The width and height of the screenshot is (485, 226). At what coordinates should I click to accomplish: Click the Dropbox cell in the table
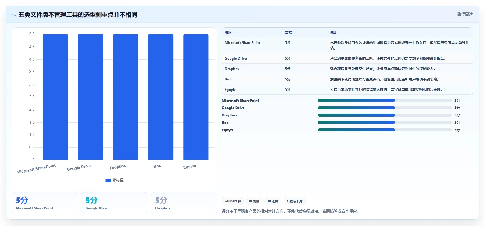(x=232, y=69)
